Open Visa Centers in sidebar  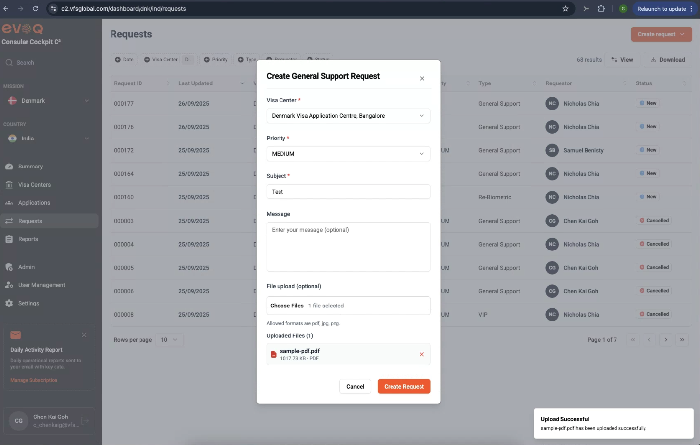pyautogui.click(x=34, y=185)
